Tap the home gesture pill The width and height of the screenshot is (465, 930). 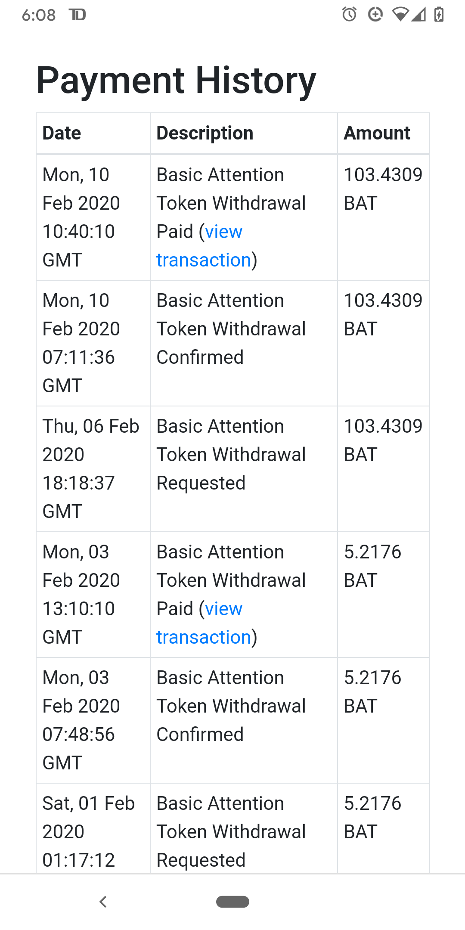232,902
